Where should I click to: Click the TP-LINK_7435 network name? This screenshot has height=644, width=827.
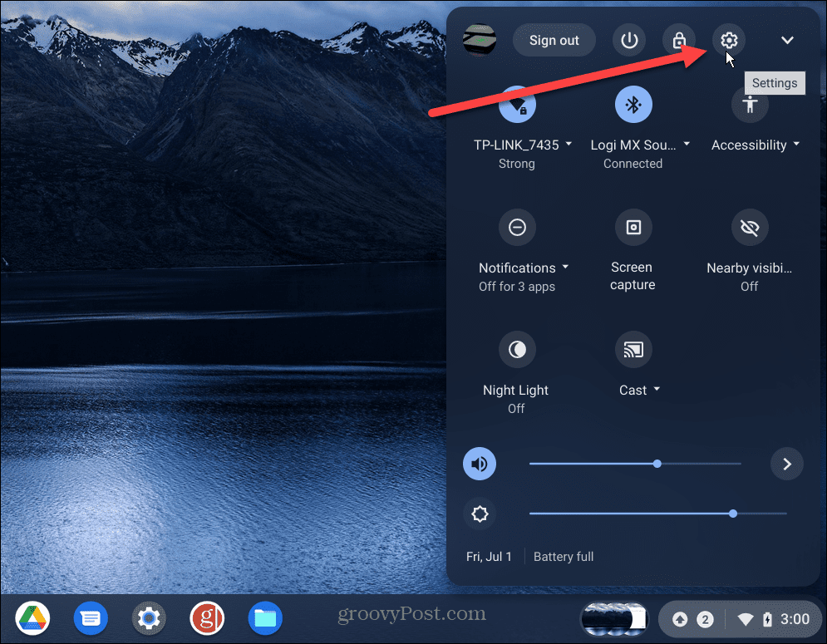(x=516, y=145)
